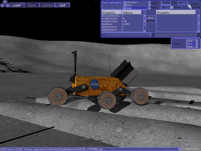Select DEFAULT terrain material
This screenshot has height=151, width=201.
tap(137, 3)
